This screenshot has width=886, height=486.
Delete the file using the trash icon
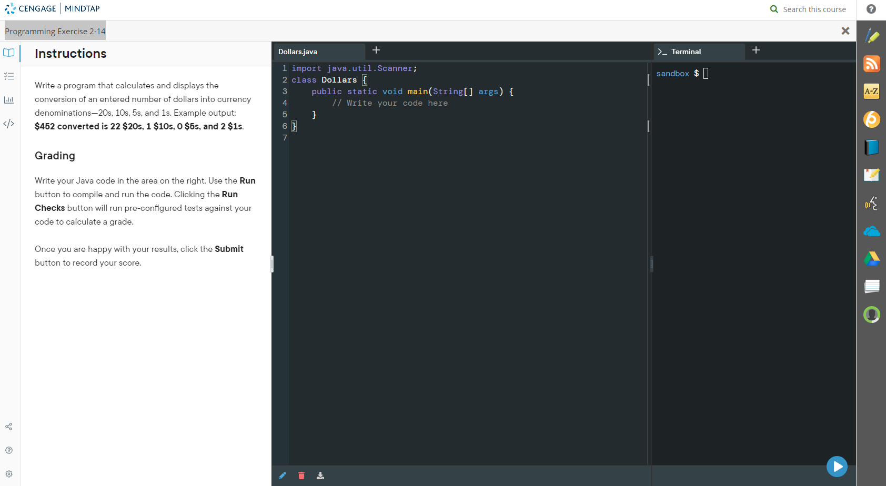click(x=301, y=475)
